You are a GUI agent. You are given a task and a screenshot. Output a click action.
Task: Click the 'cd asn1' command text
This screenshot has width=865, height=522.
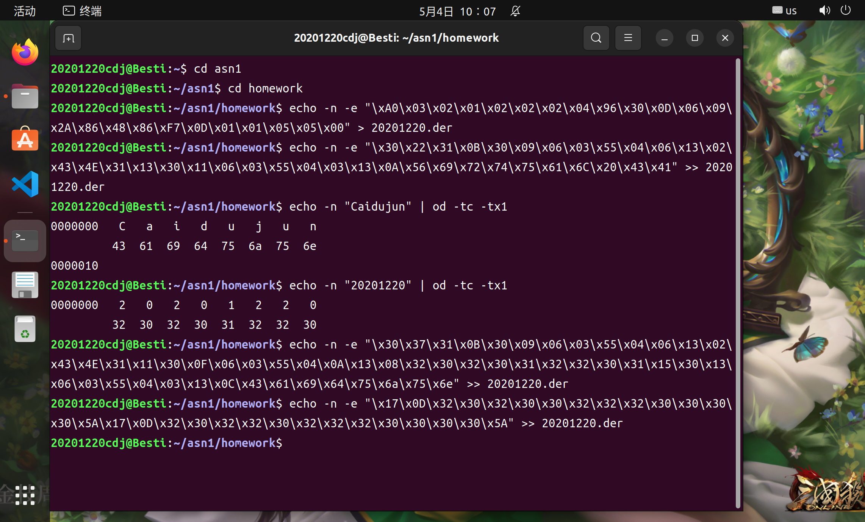click(x=217, y=69)
